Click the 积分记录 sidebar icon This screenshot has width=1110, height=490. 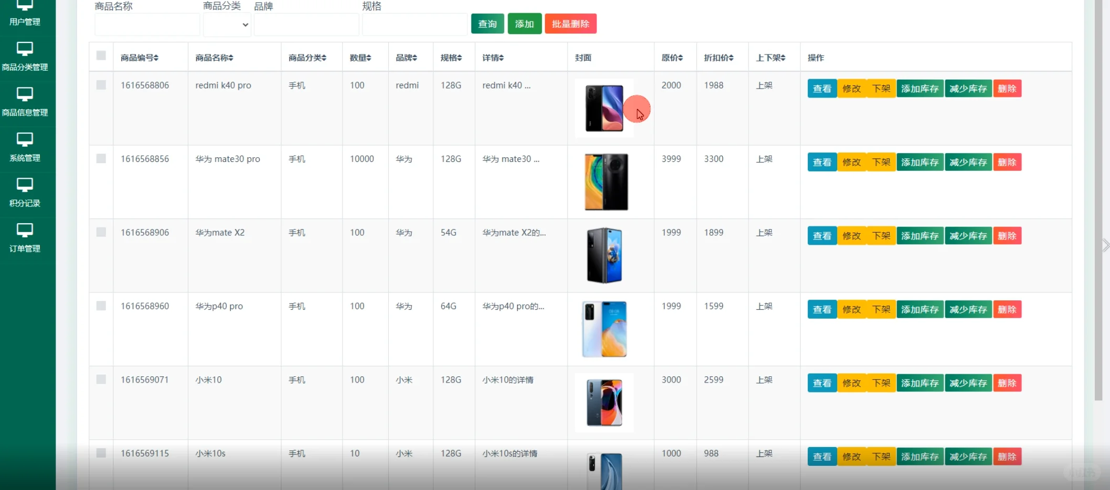[x=25, y=185]
